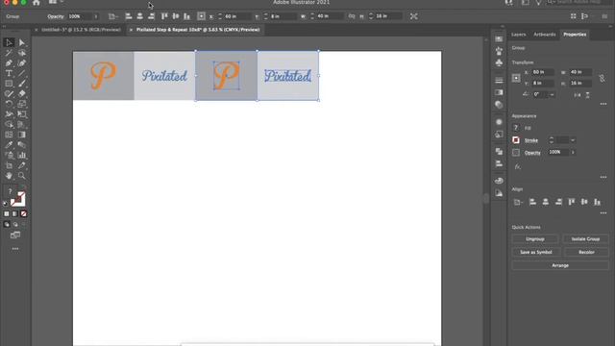This screenshot has height=346, width=615.
Task: Click the Recolor button
Action: tap(586, 252)
